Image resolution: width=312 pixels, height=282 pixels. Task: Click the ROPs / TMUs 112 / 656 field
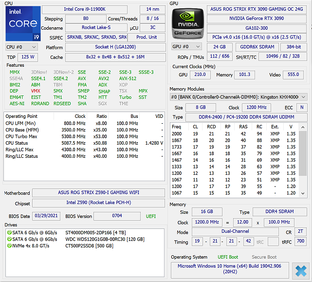click(x=220, y=56)
